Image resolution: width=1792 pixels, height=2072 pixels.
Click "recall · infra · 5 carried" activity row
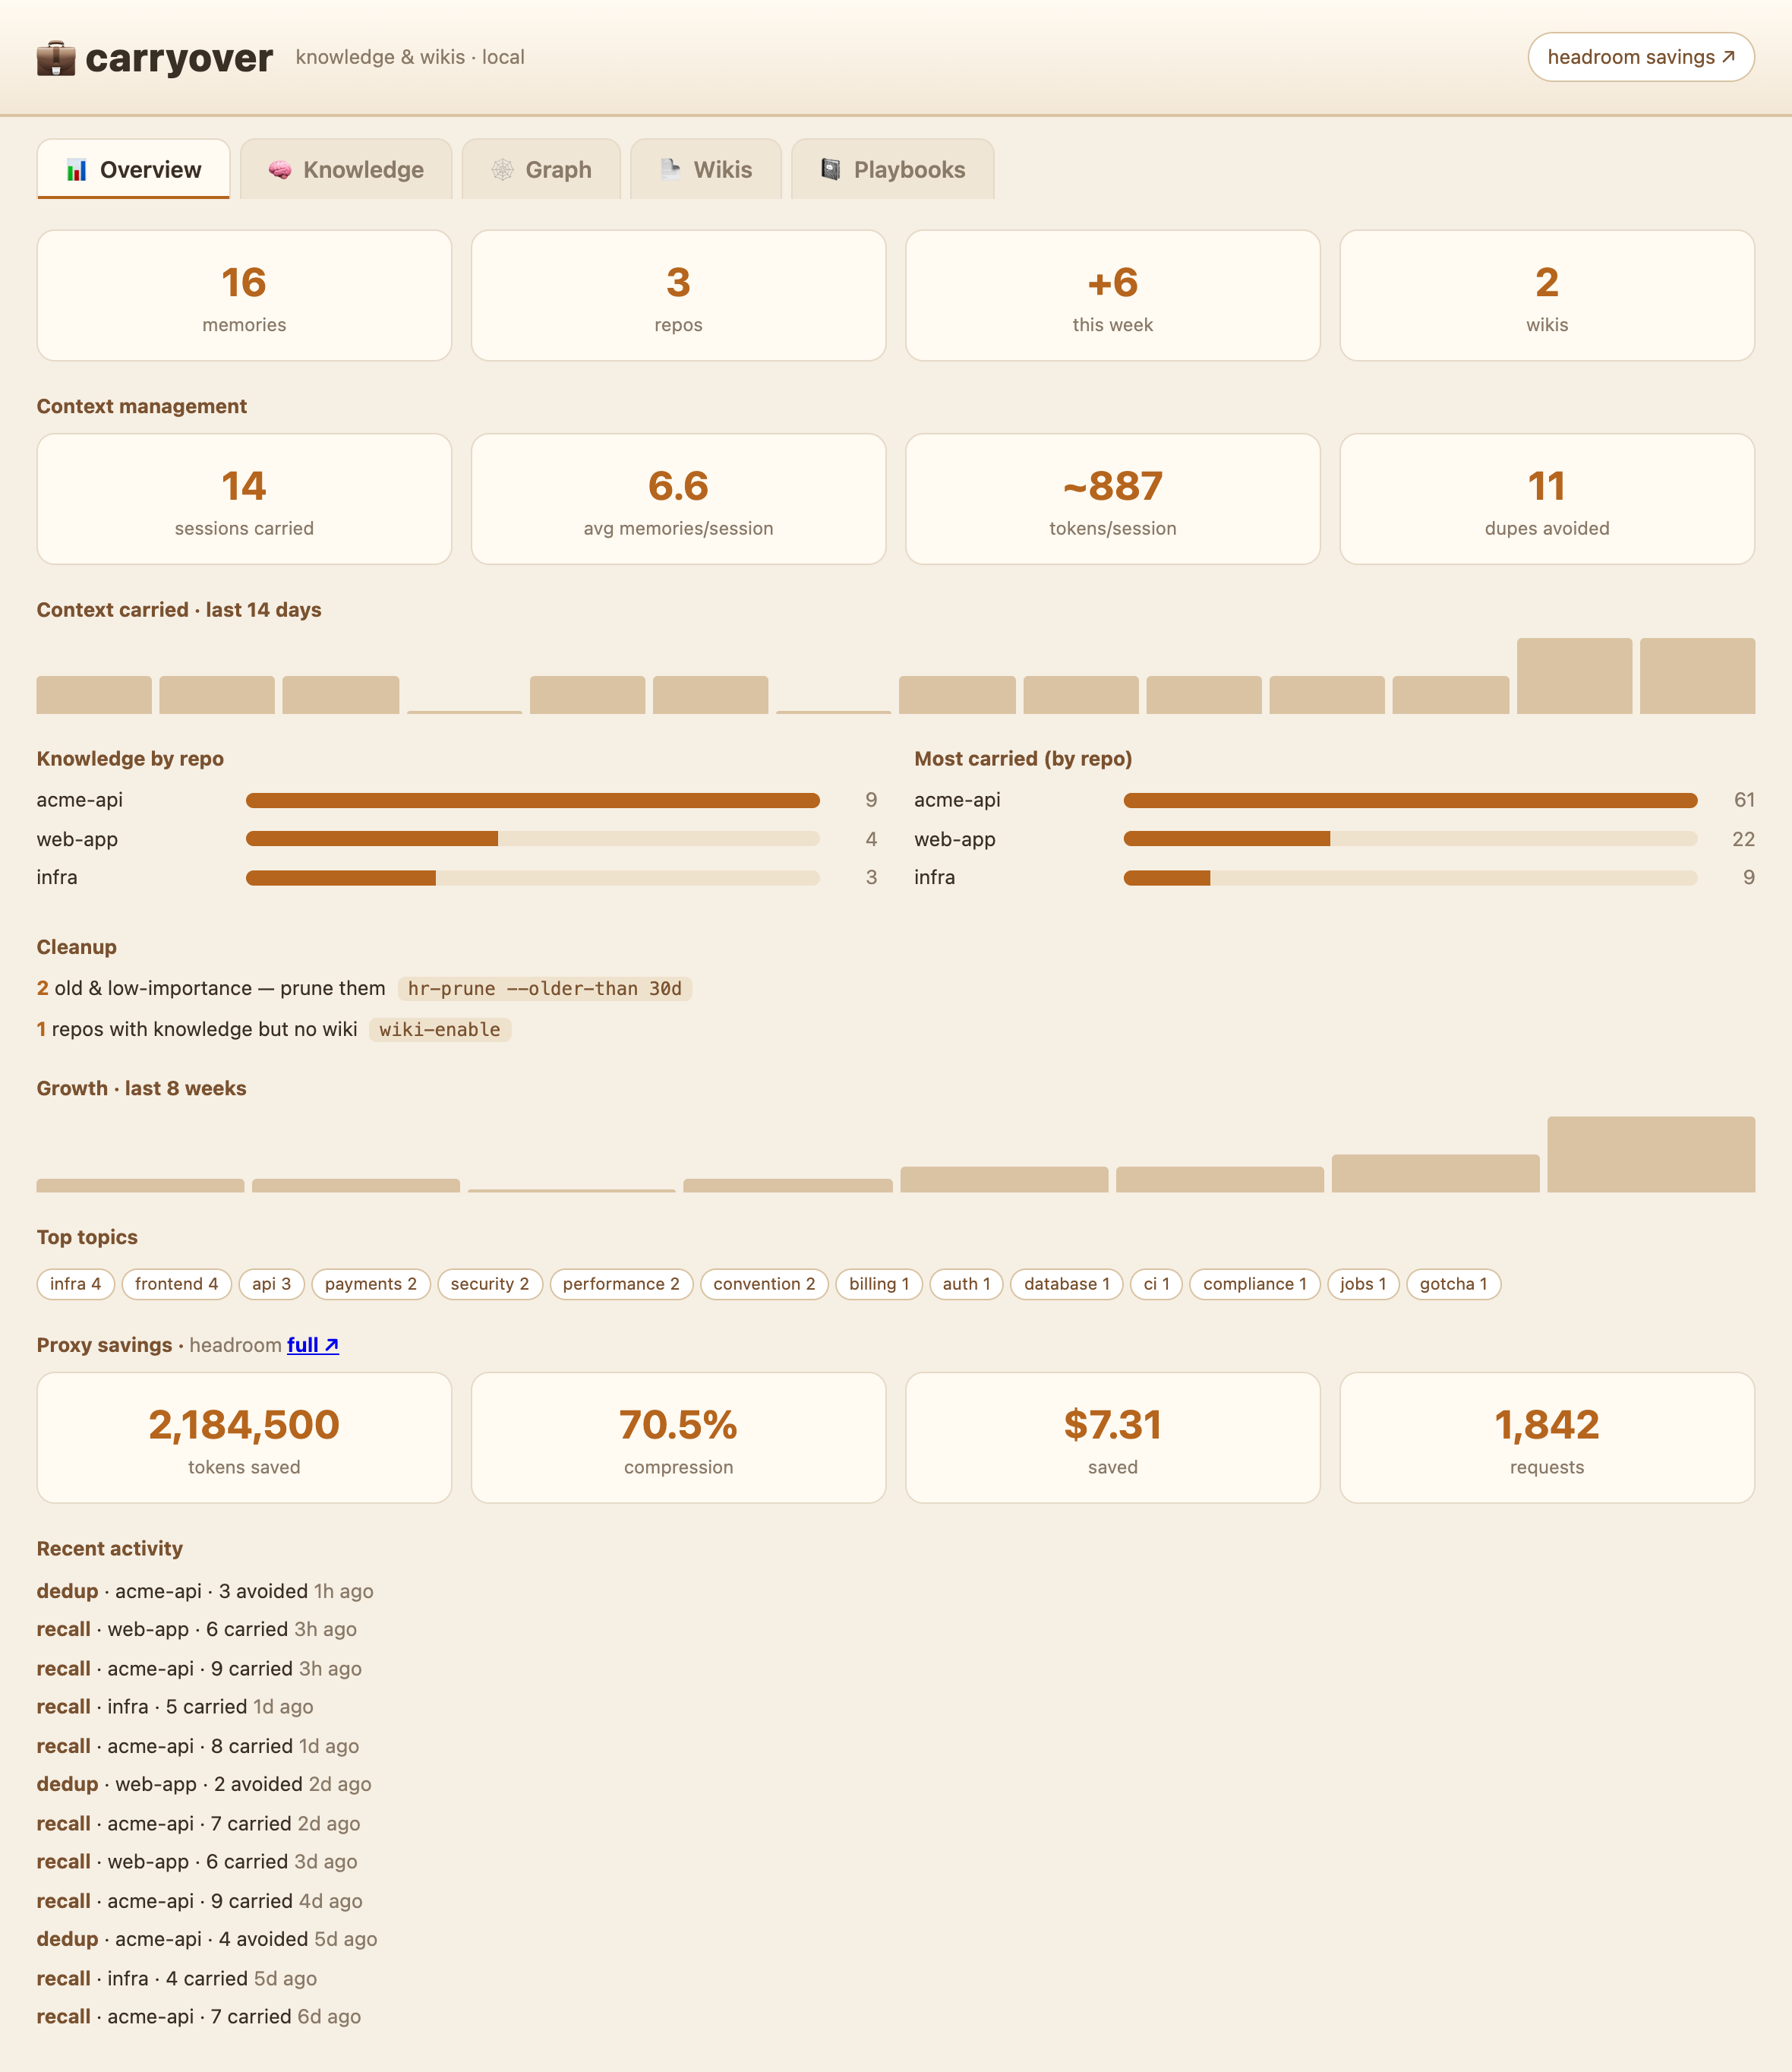tap(175, 1707)
